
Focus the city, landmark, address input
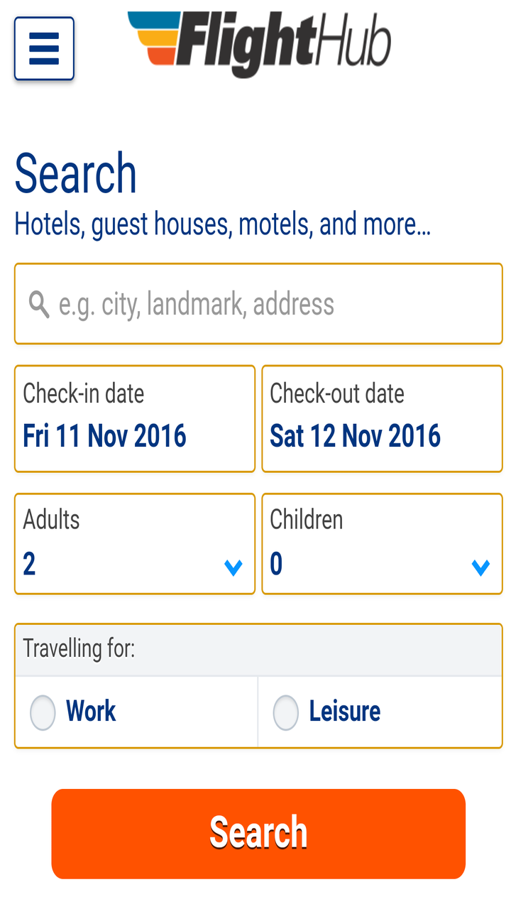pyautogui.click(x=270, y=305)
